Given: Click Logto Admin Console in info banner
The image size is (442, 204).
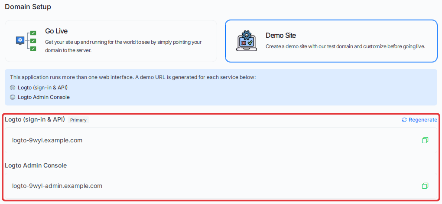Looking at the screenshot, I should pos(44,97).
